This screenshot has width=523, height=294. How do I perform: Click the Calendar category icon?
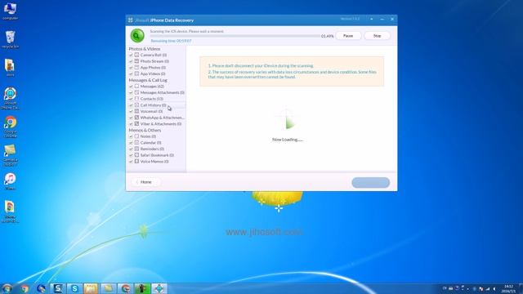136,142
